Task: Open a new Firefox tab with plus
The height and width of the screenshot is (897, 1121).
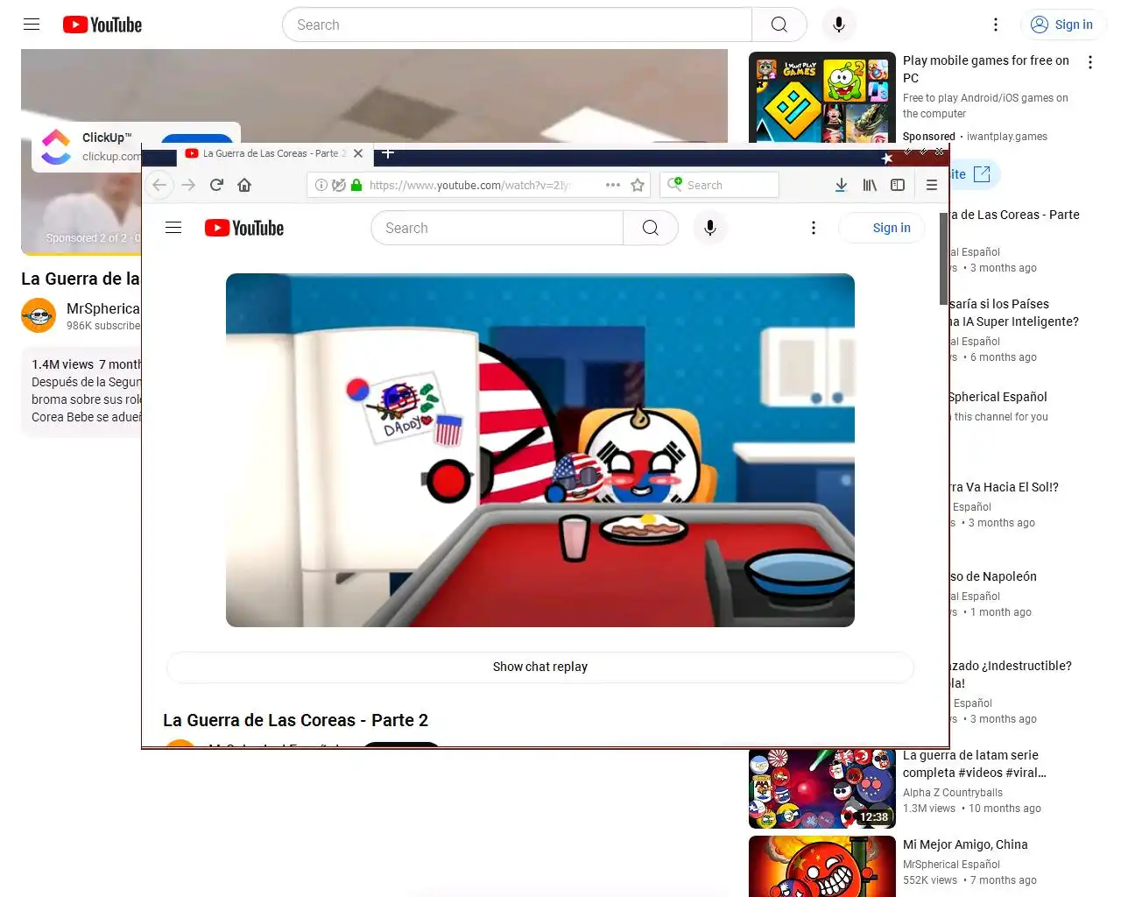Action: point(388,153)
